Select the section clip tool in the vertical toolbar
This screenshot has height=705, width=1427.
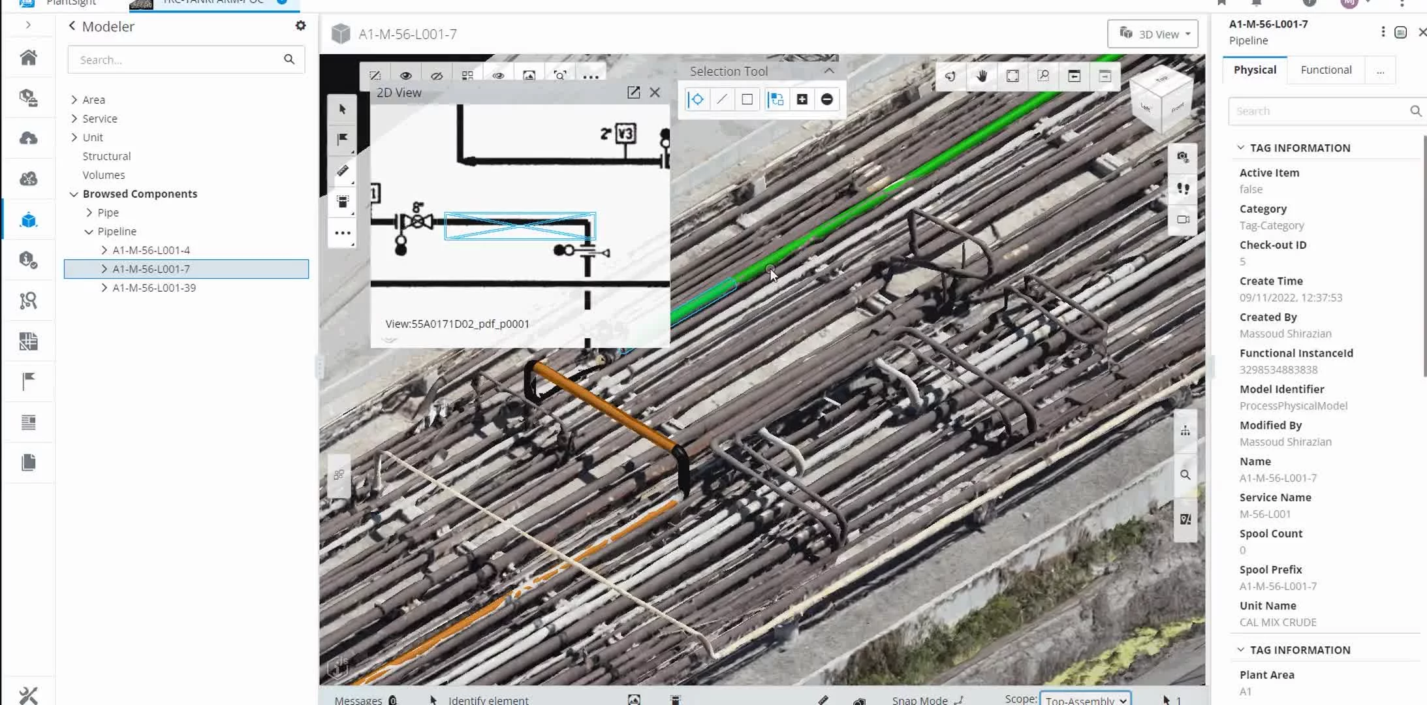click(343, 201)
